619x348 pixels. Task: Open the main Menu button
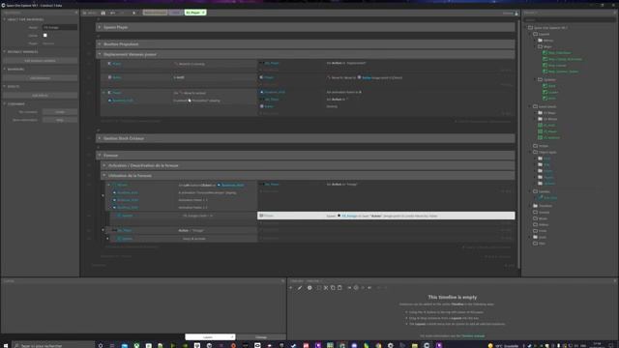coord(90,13)
